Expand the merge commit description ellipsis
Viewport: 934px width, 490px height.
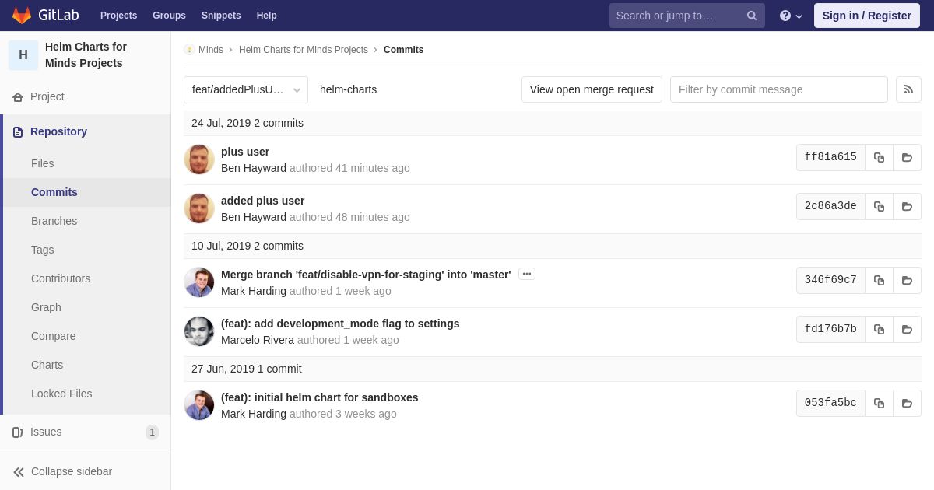527,274
